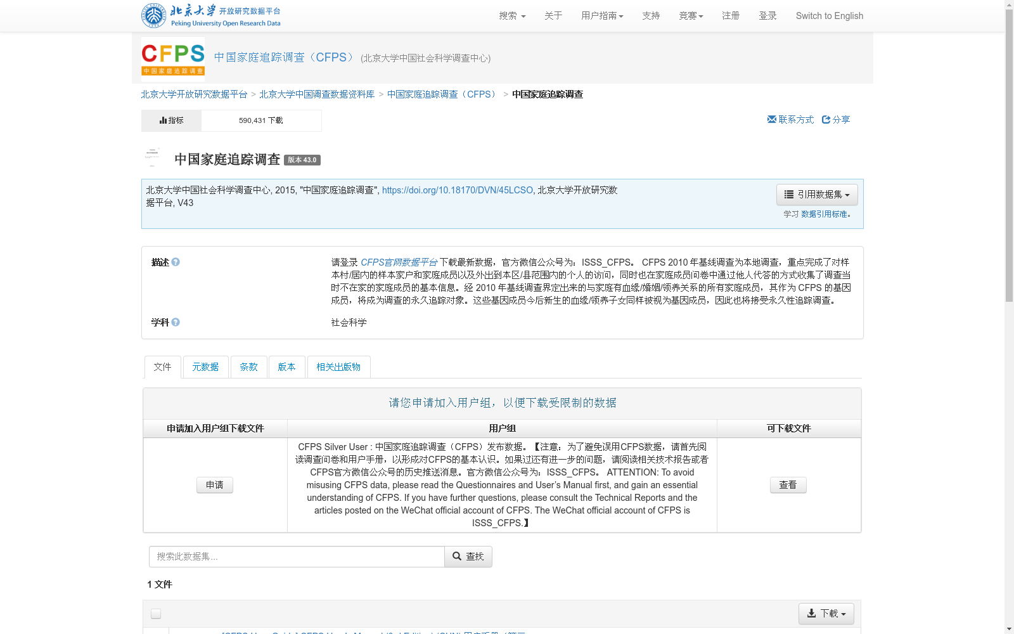
Task: Click the scrollbar down arrow
Action: pyautogui.click(x=1010, y=629)
